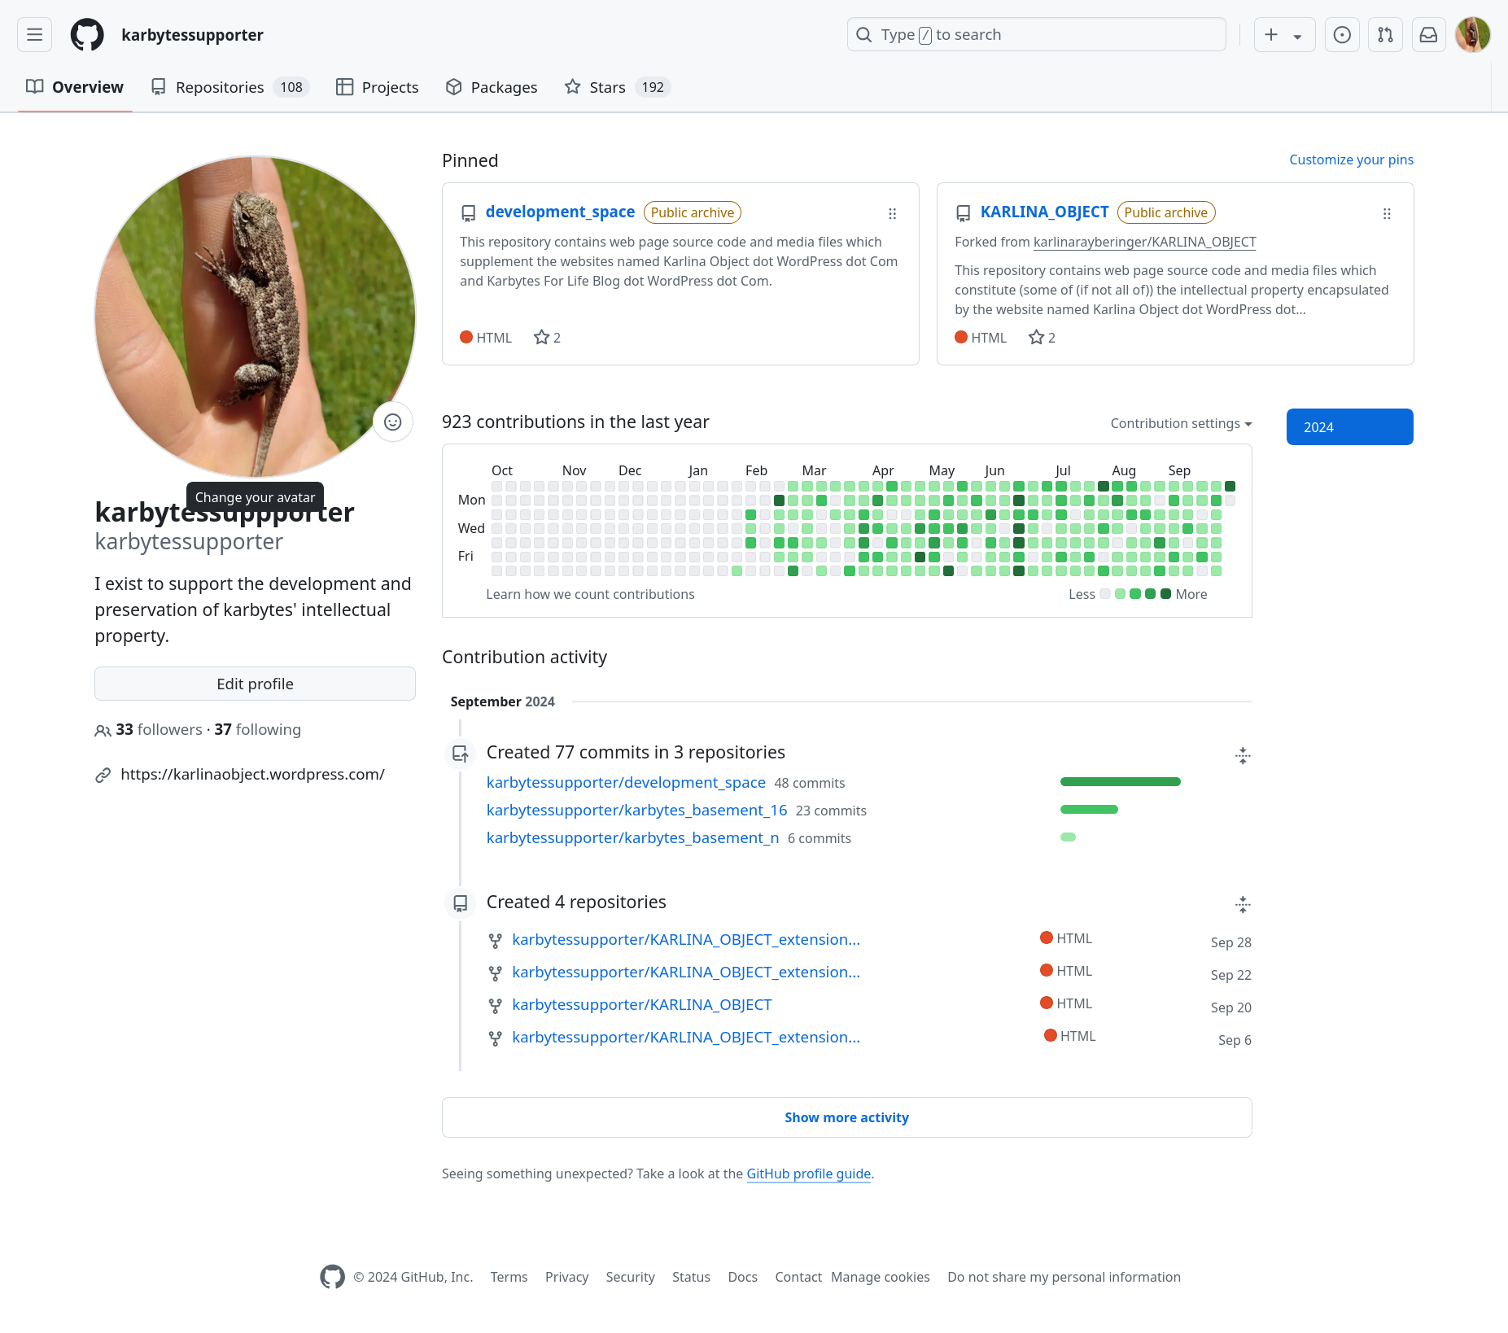Open pull requests icon in header
1508x1333 pixels.
point(1385,35)
